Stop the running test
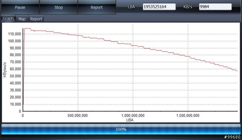 point(59,7)
